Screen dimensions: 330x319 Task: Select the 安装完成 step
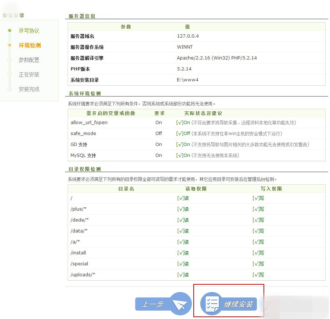[29, 89]
